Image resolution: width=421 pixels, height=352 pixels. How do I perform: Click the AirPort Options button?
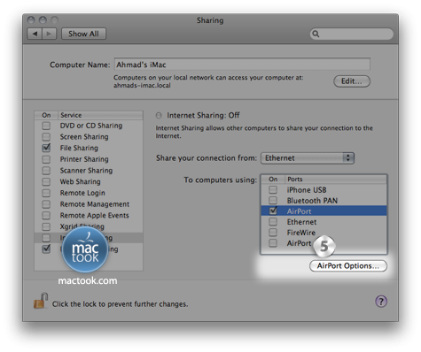click(x=348, y=265)
